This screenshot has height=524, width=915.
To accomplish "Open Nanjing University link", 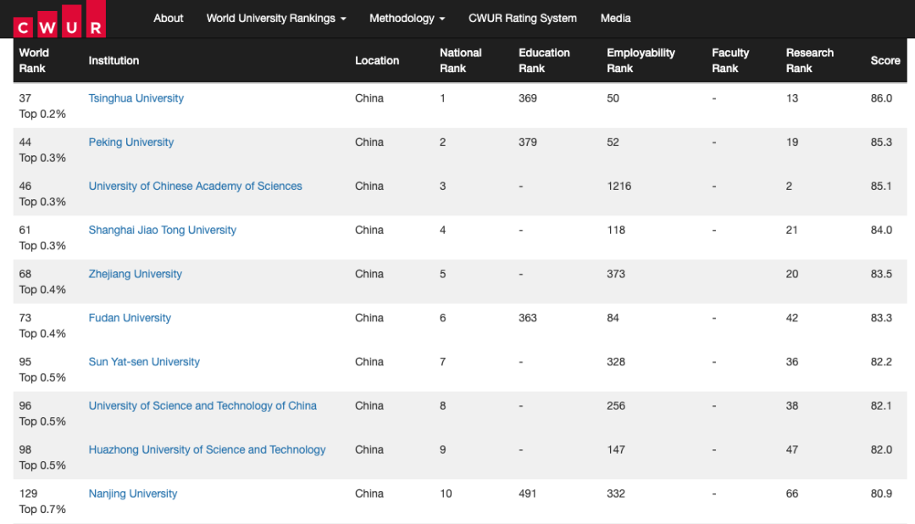I will pos(133,493).
